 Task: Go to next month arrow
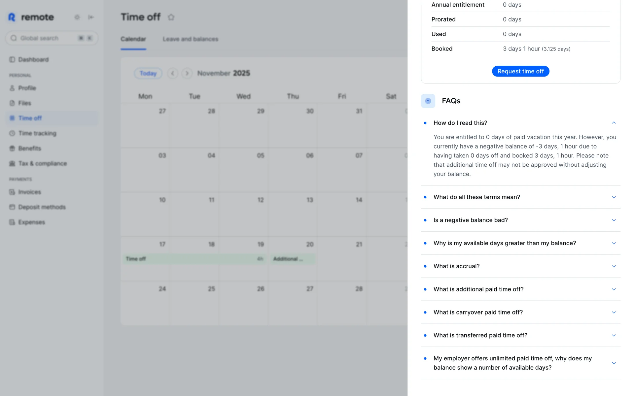[187, 73]
